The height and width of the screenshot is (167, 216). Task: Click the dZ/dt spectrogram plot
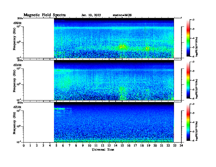point(114,122)
